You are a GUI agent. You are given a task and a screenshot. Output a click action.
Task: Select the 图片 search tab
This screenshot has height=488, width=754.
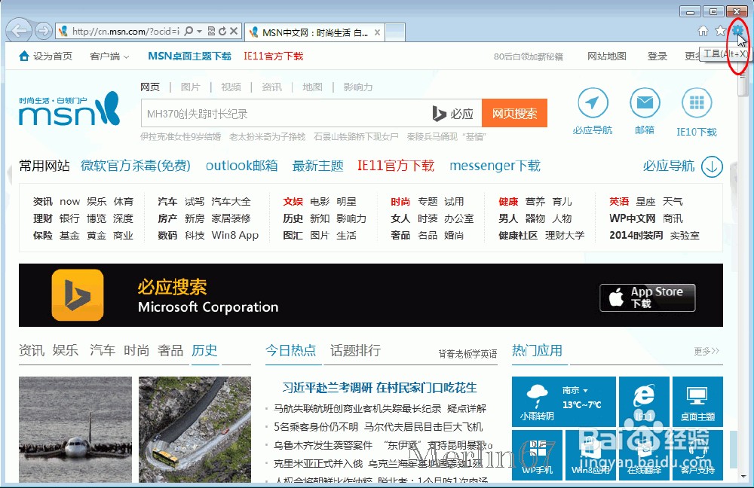[x=191, y=87]
